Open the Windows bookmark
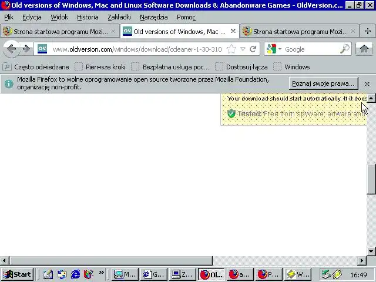The height and width of the screenshot is (282, 376). pyautogui.click(x=291, y=67)
